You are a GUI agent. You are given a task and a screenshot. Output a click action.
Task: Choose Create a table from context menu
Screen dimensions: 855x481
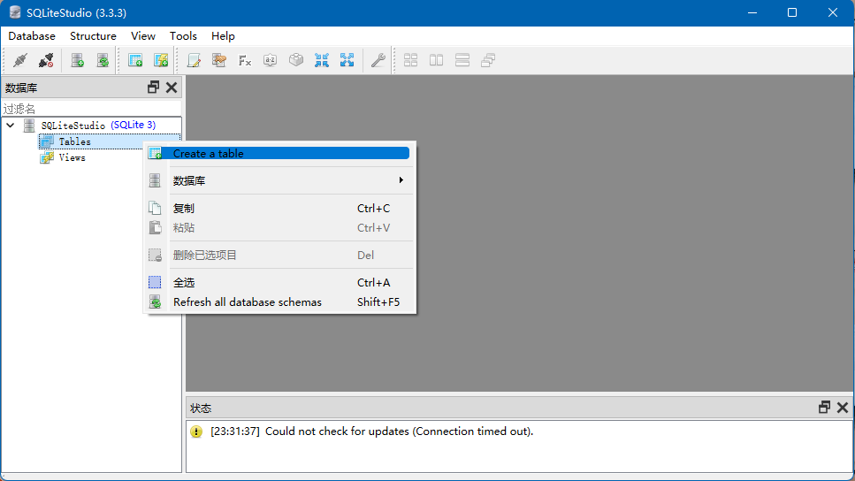click(x=279, y=153)
